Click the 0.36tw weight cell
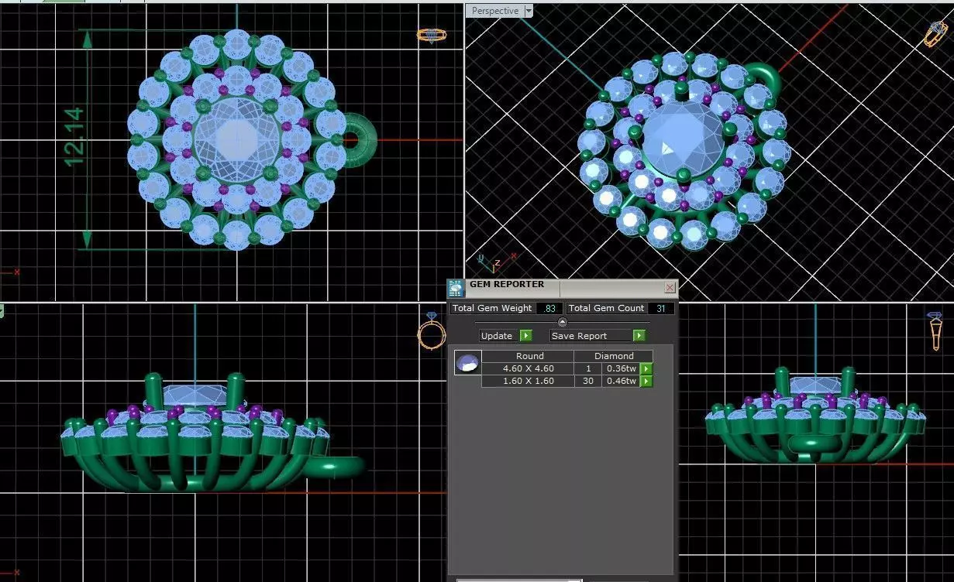The image size is (954, 582). [621, 369]
